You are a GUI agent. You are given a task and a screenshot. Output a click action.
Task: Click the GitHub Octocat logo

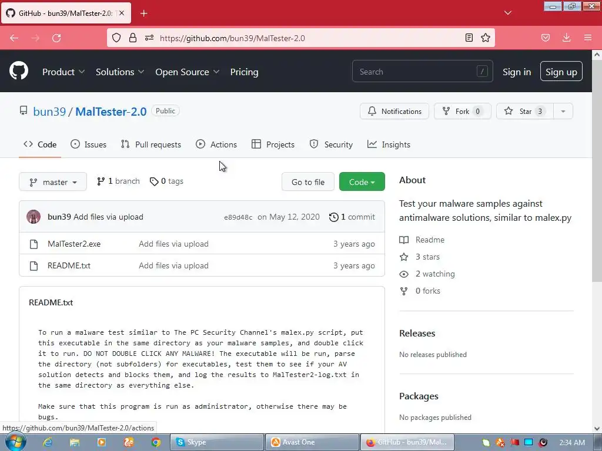(18, 71)
